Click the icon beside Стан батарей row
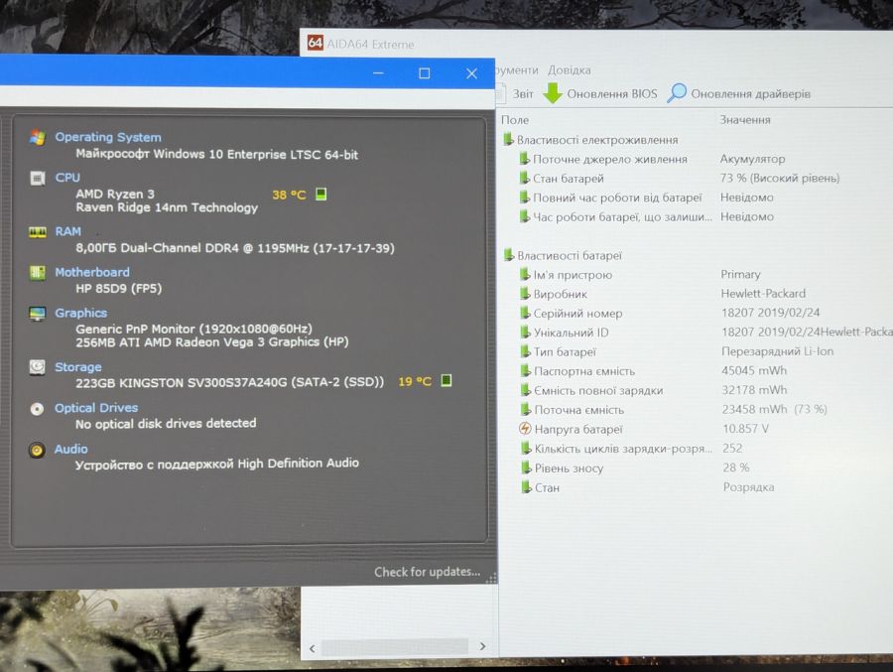 pyautogui.click(x=525, y=178)
